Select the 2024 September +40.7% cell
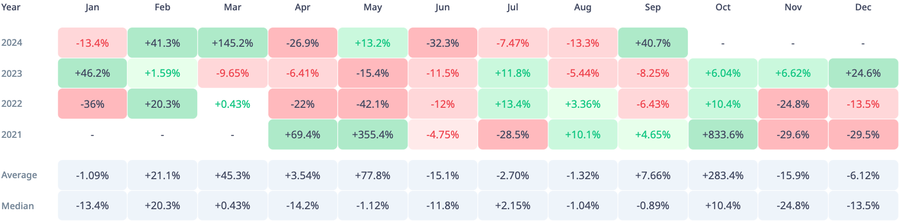Image resolution: width=899 pixels, height=221 pixels. point(653,43)
